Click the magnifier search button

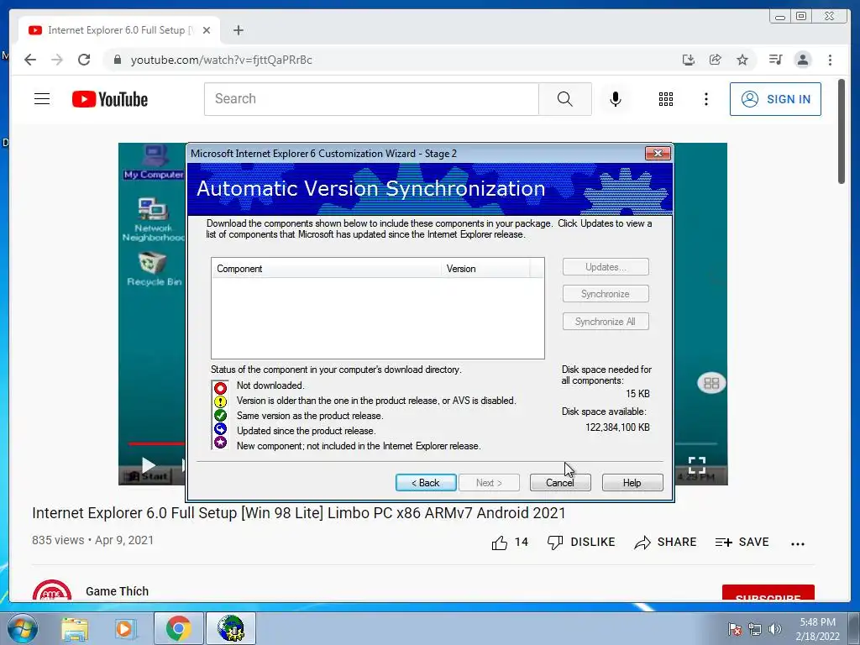(565, 99)
